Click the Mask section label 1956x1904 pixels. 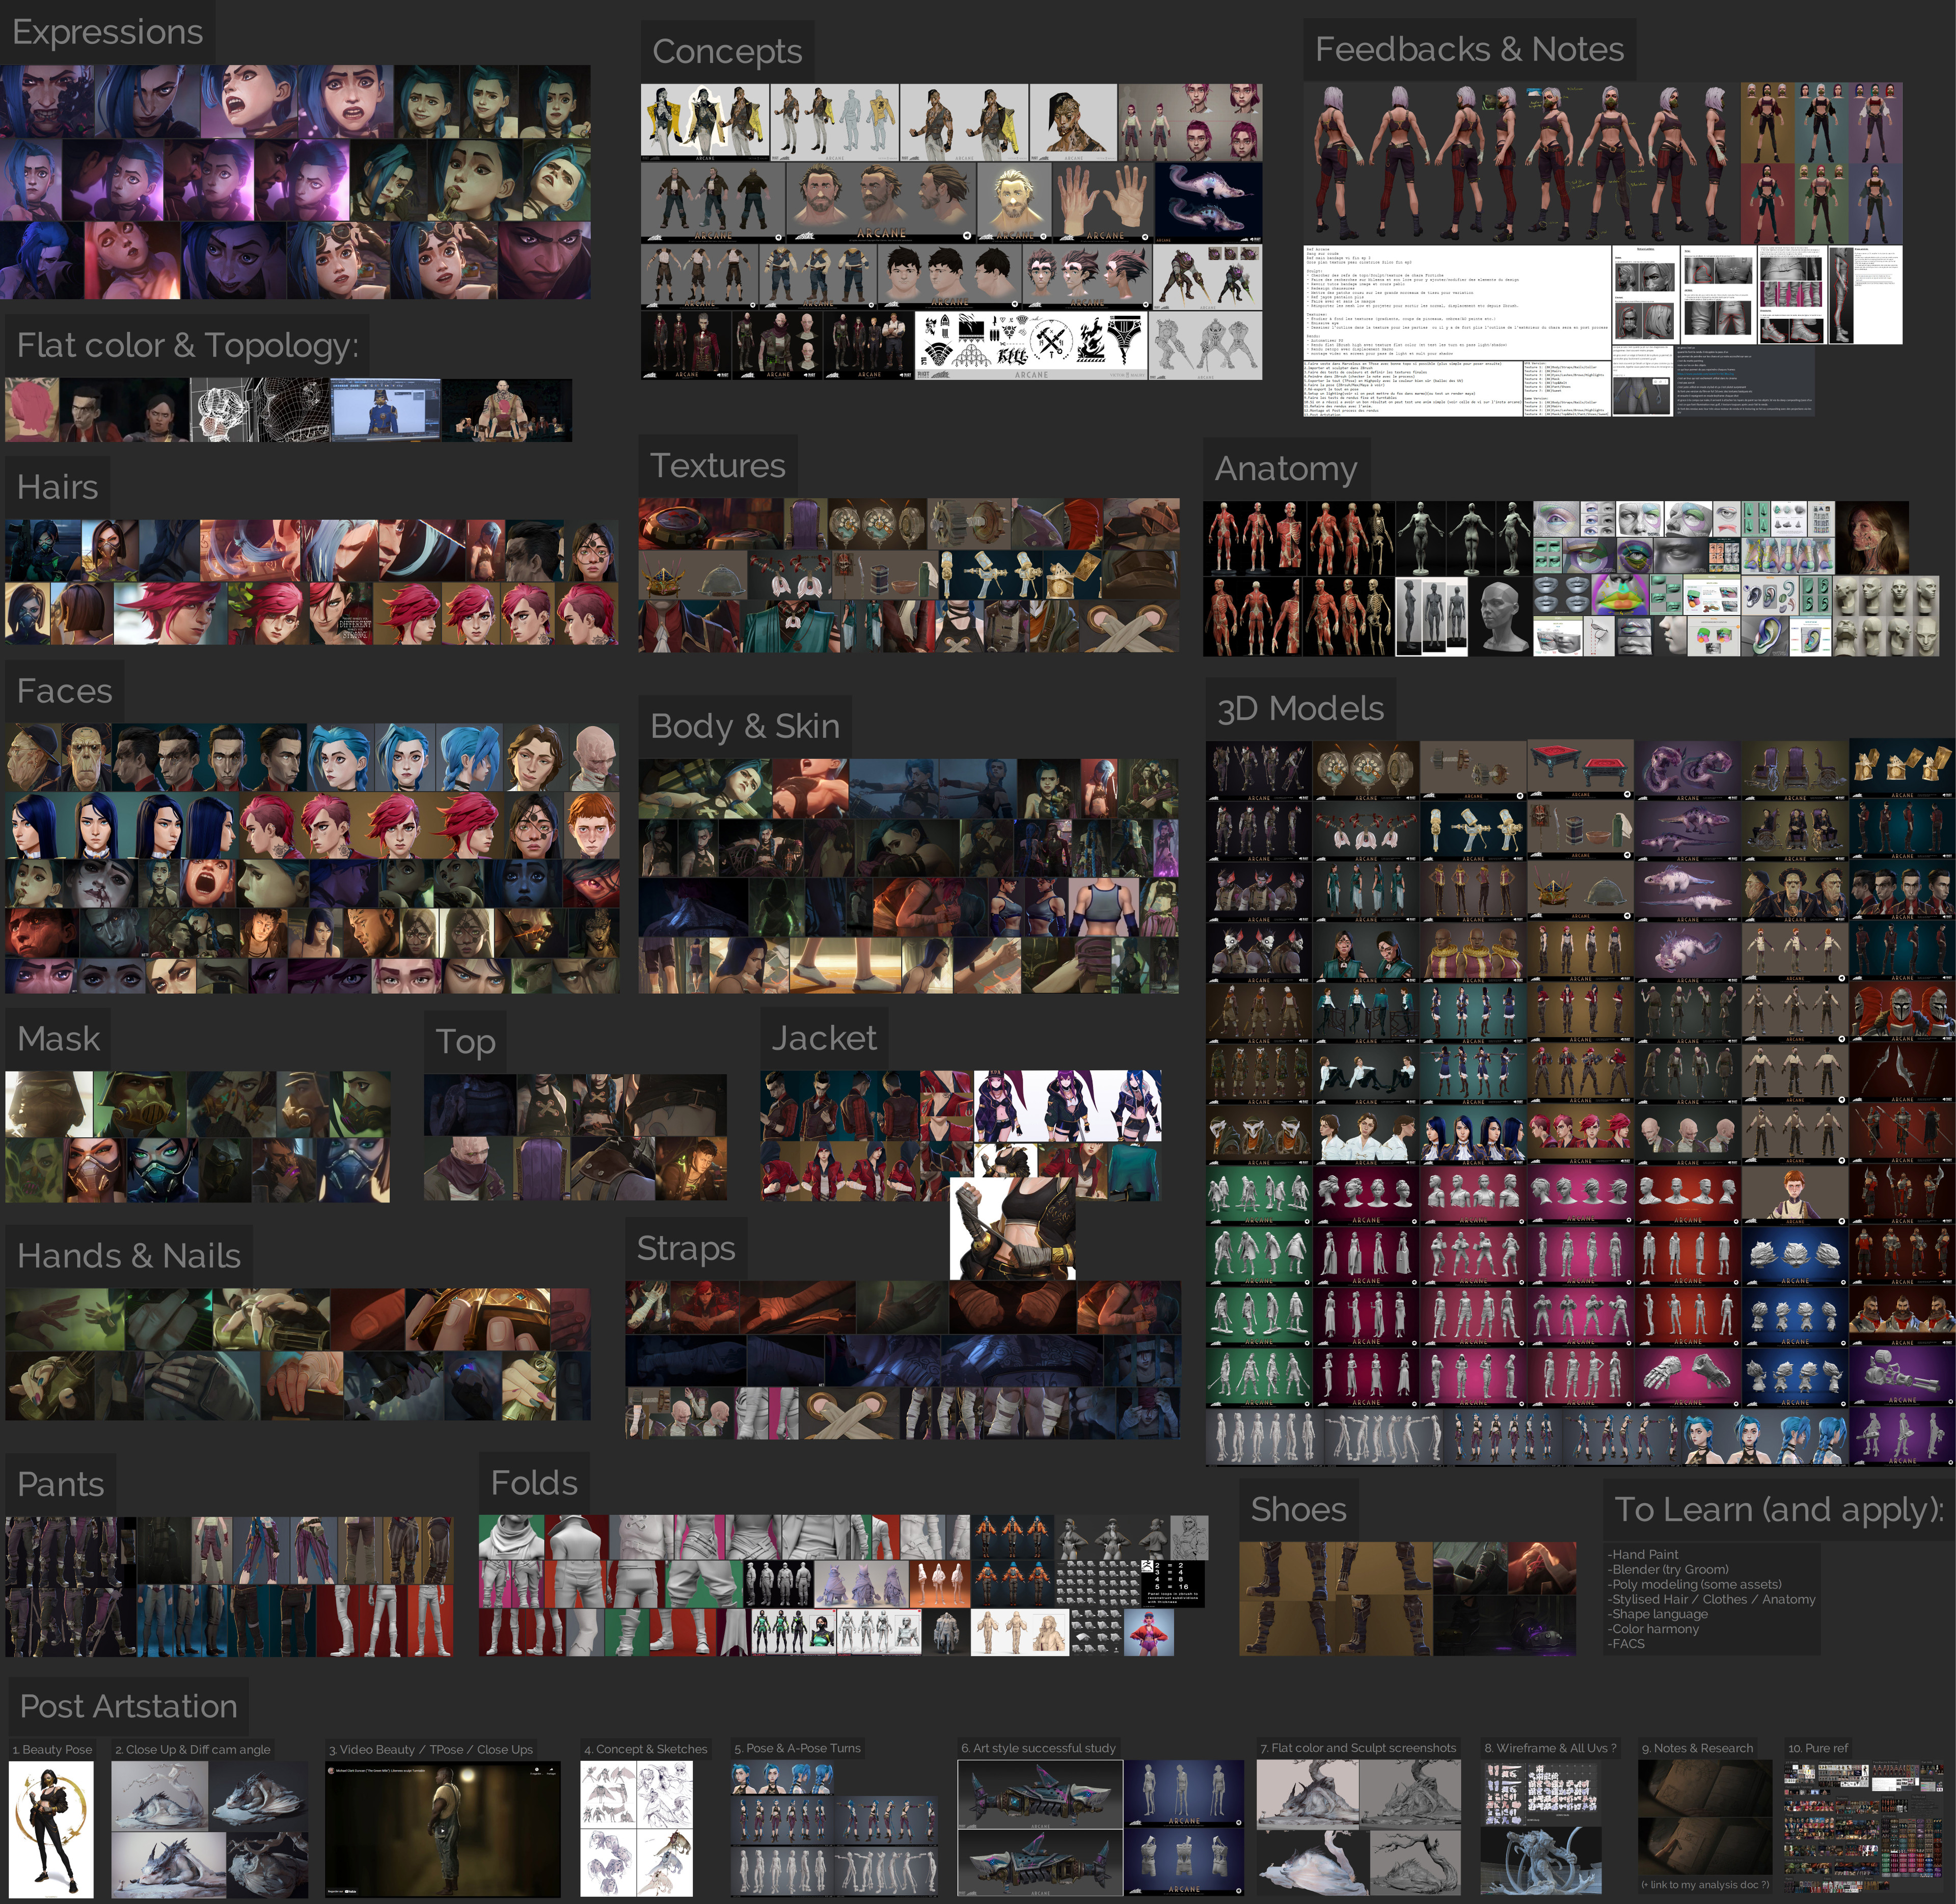[58, 1039]
